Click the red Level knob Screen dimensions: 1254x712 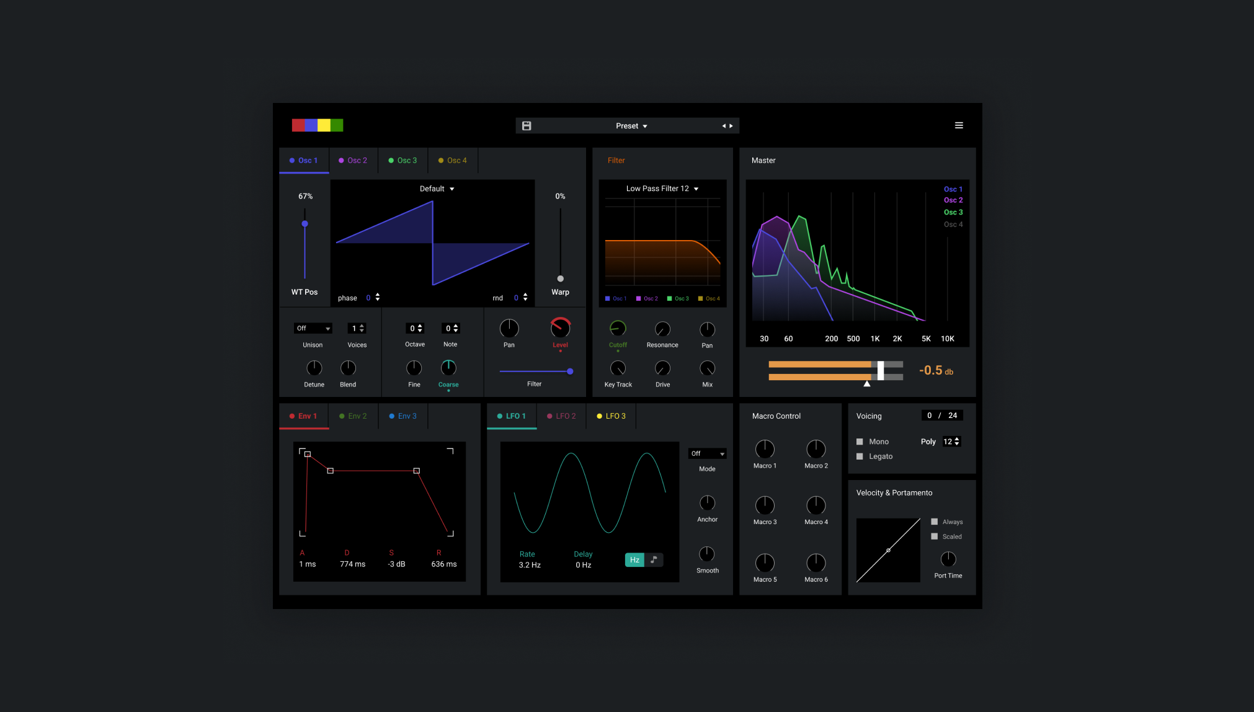tap(560, 328)
